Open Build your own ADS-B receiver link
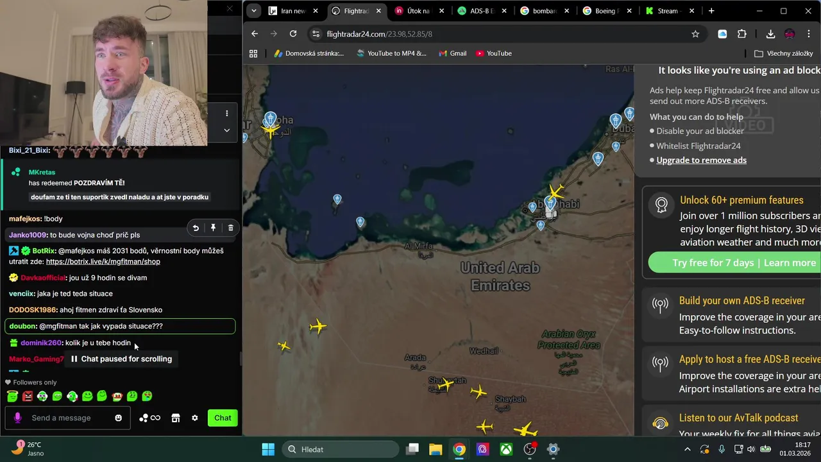The width and height of the screenshot is (821, 462). [x=741, y=301]
